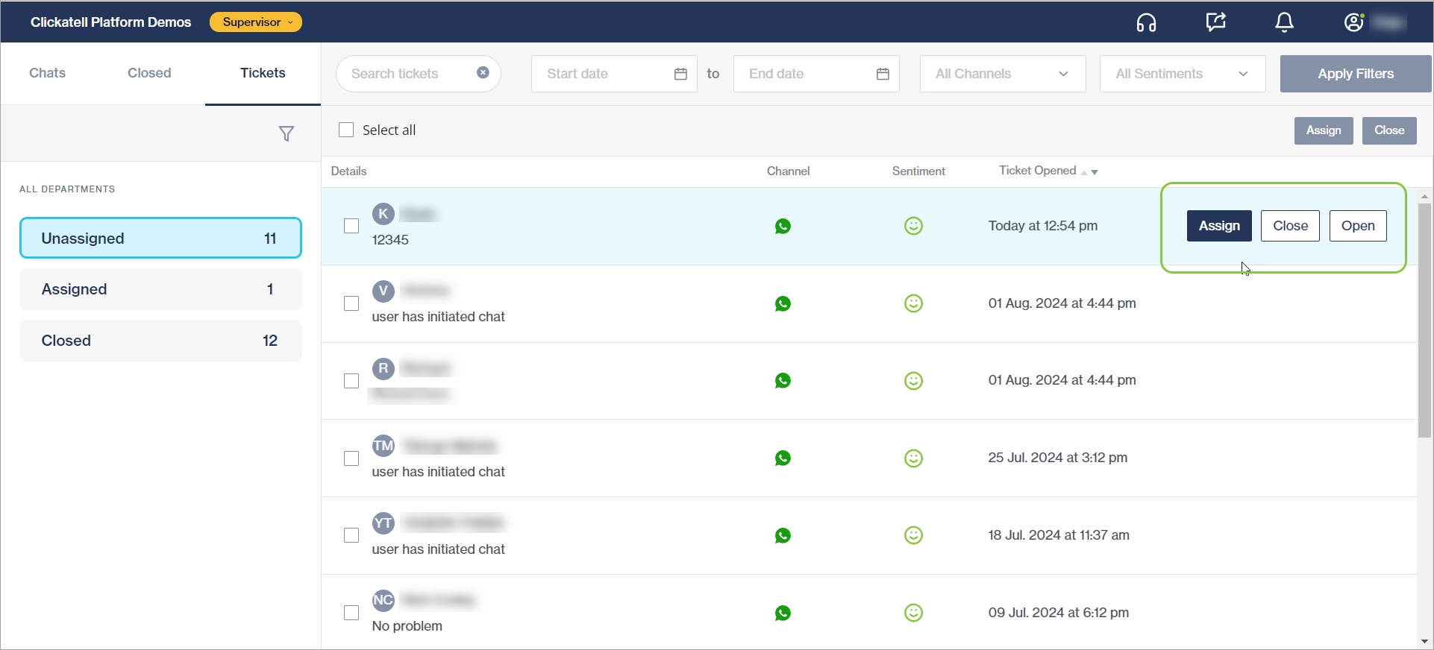
Task: Select the No problem ticket checkbox
Action: pos(351,613)
